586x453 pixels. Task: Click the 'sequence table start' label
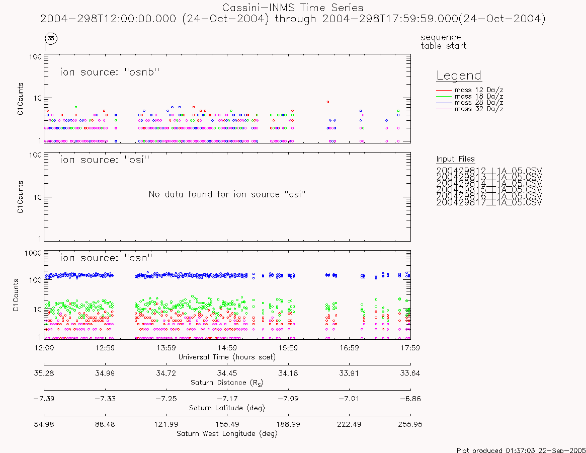(x=443, y=41)
